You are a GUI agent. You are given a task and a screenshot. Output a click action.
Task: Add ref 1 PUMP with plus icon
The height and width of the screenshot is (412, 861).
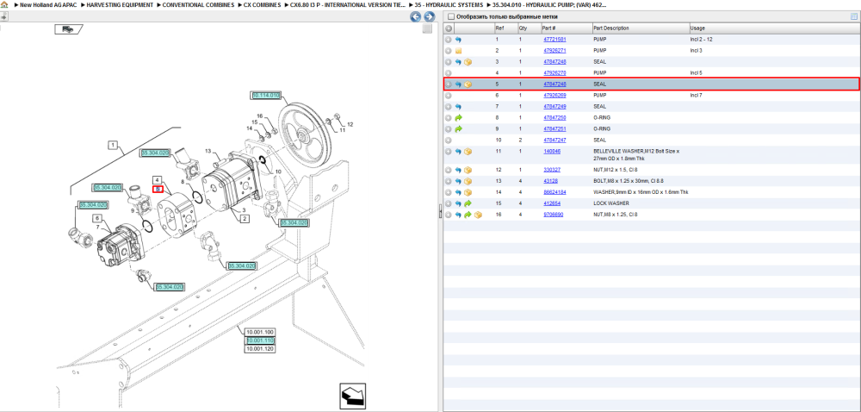point(448,40)
